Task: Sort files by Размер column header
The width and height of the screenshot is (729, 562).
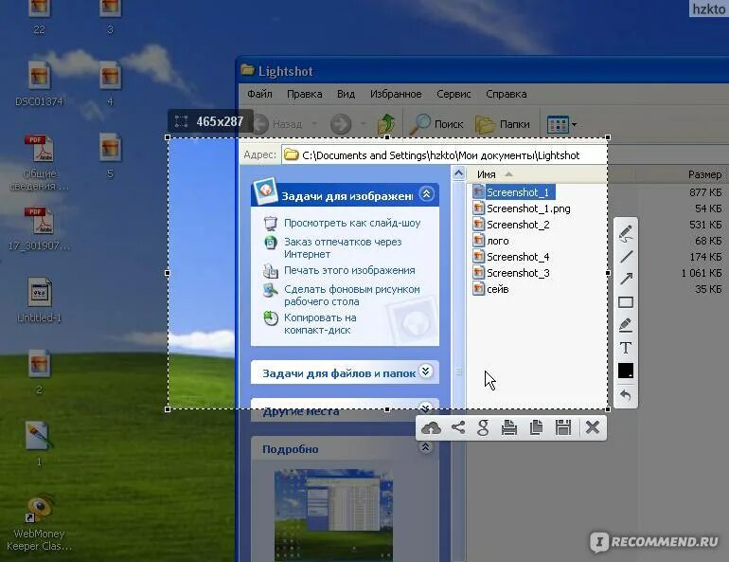Action: 704,174
